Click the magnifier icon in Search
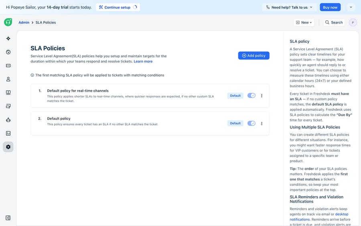Viewport: 361px width, 226px height. pyautogui.click(x=327, y=22)
